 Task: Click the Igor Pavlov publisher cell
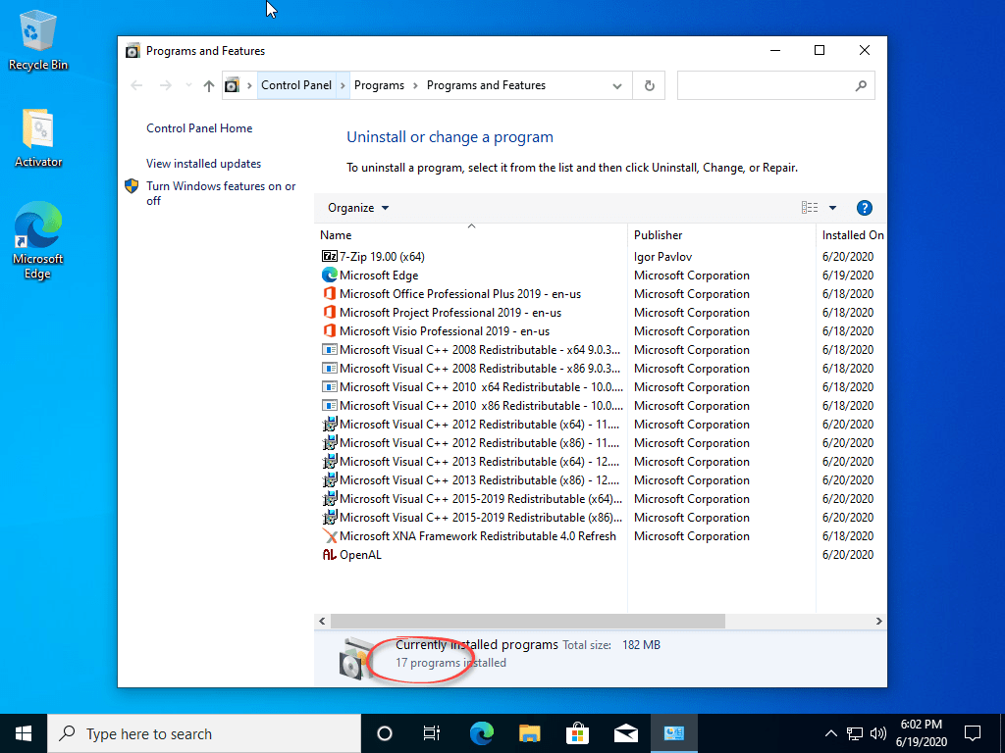[663, 257]
